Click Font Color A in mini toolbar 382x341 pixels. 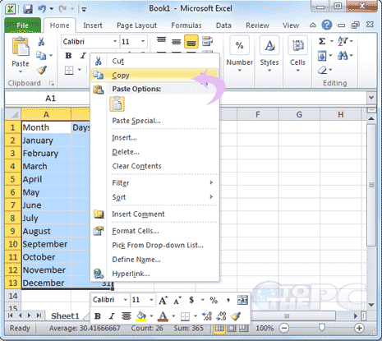click(163, 316)
